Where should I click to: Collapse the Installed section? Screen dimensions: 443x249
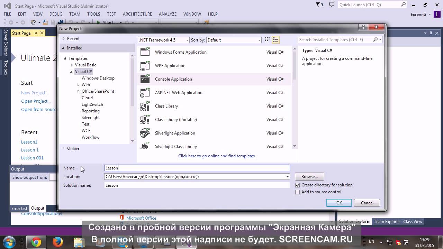(x=63, y=48)
